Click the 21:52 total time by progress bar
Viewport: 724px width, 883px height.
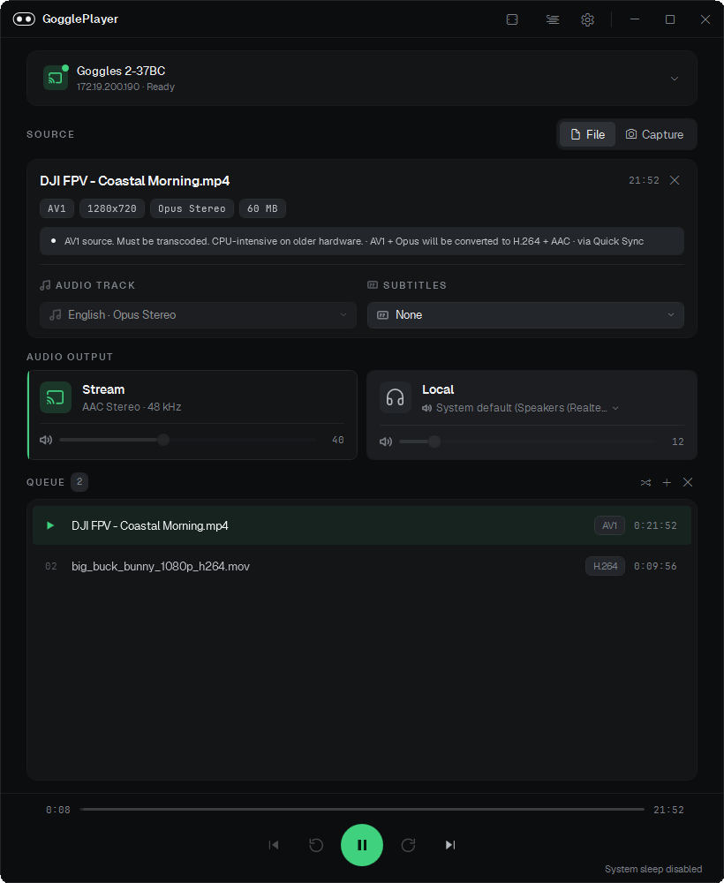668,810
